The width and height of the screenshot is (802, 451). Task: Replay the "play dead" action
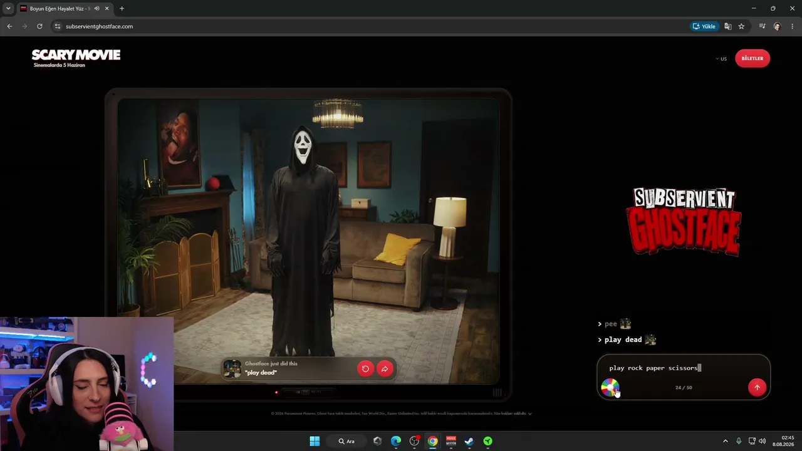(365, 368)
